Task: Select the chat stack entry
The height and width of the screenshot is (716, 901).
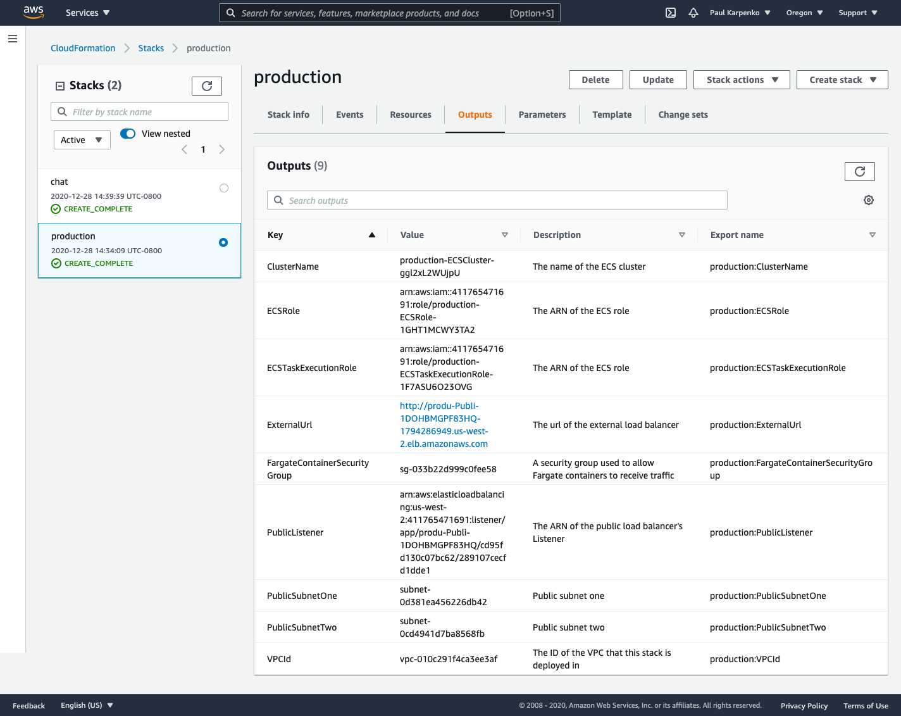Action: 139,195
